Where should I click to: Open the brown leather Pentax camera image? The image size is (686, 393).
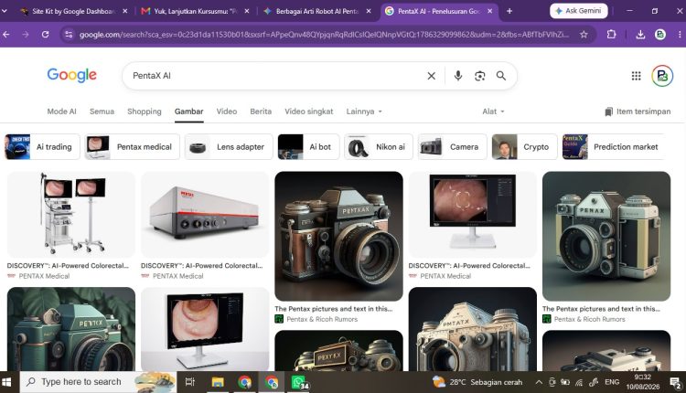click(x=338, y=236)
